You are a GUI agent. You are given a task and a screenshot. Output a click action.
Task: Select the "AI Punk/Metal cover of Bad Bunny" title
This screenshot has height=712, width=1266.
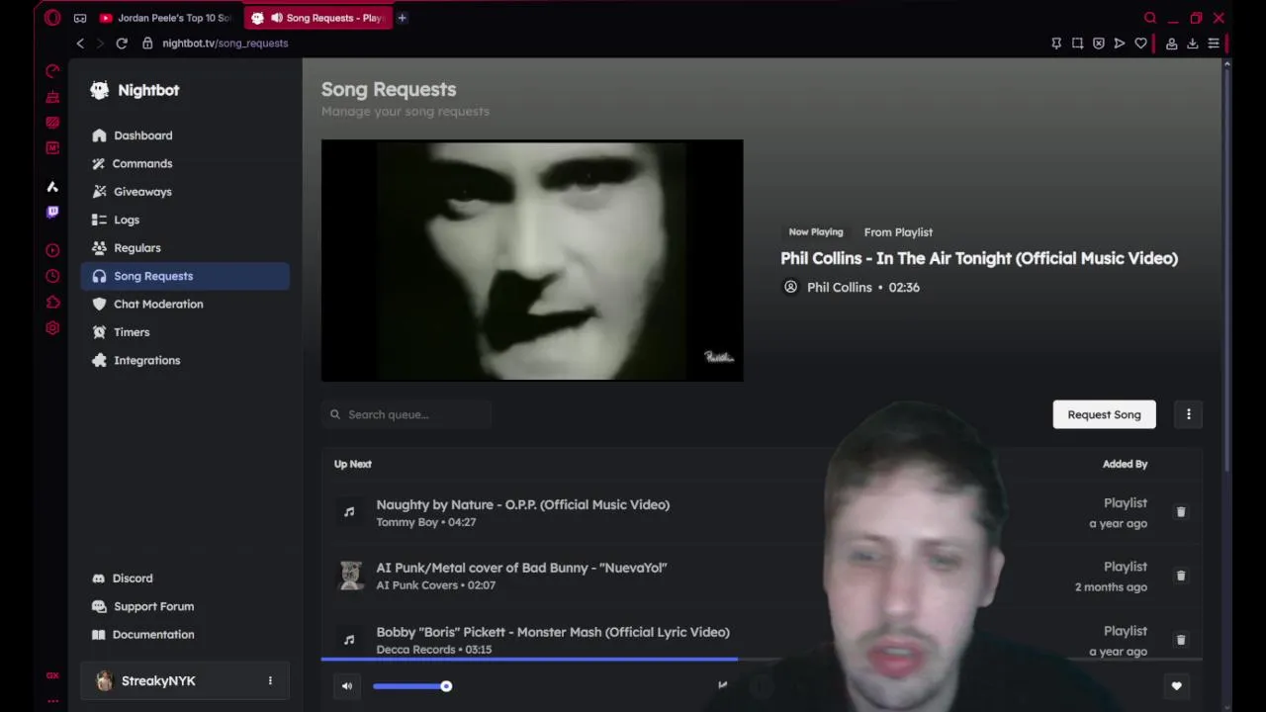tap(521, 568)
